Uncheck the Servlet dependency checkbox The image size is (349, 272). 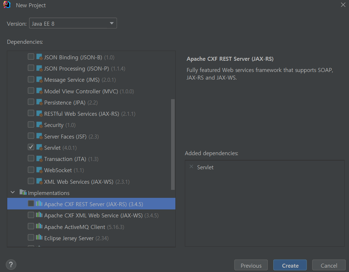(31, 147)
